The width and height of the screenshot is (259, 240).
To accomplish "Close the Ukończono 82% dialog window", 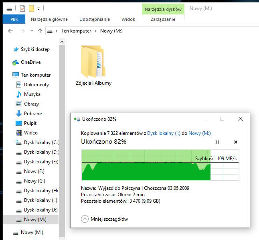I will (241, 119).
